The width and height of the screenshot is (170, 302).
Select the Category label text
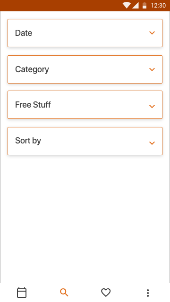tap(32, 69)
